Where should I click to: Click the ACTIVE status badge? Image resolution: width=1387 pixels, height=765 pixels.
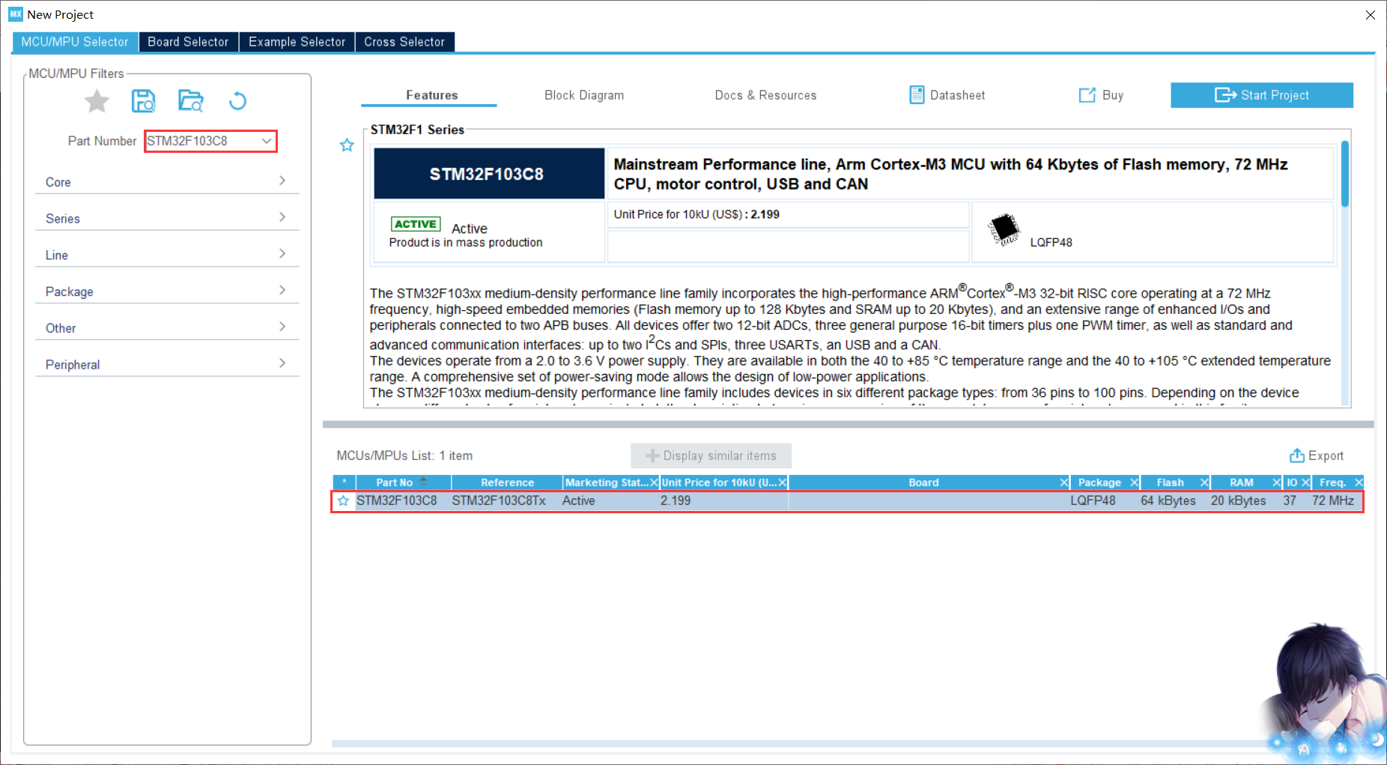tap(415, 224)
